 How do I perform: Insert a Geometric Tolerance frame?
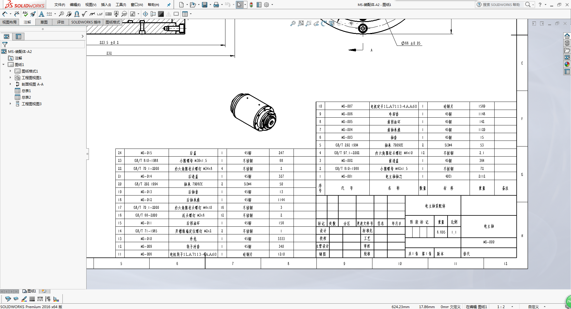[x=109, y=14]
